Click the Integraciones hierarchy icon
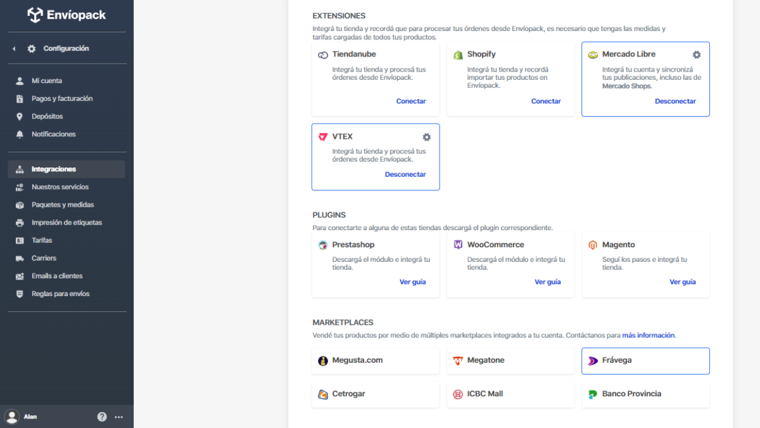Image resolution: width=760 pixels, height=428 pixels. point(20,169)
